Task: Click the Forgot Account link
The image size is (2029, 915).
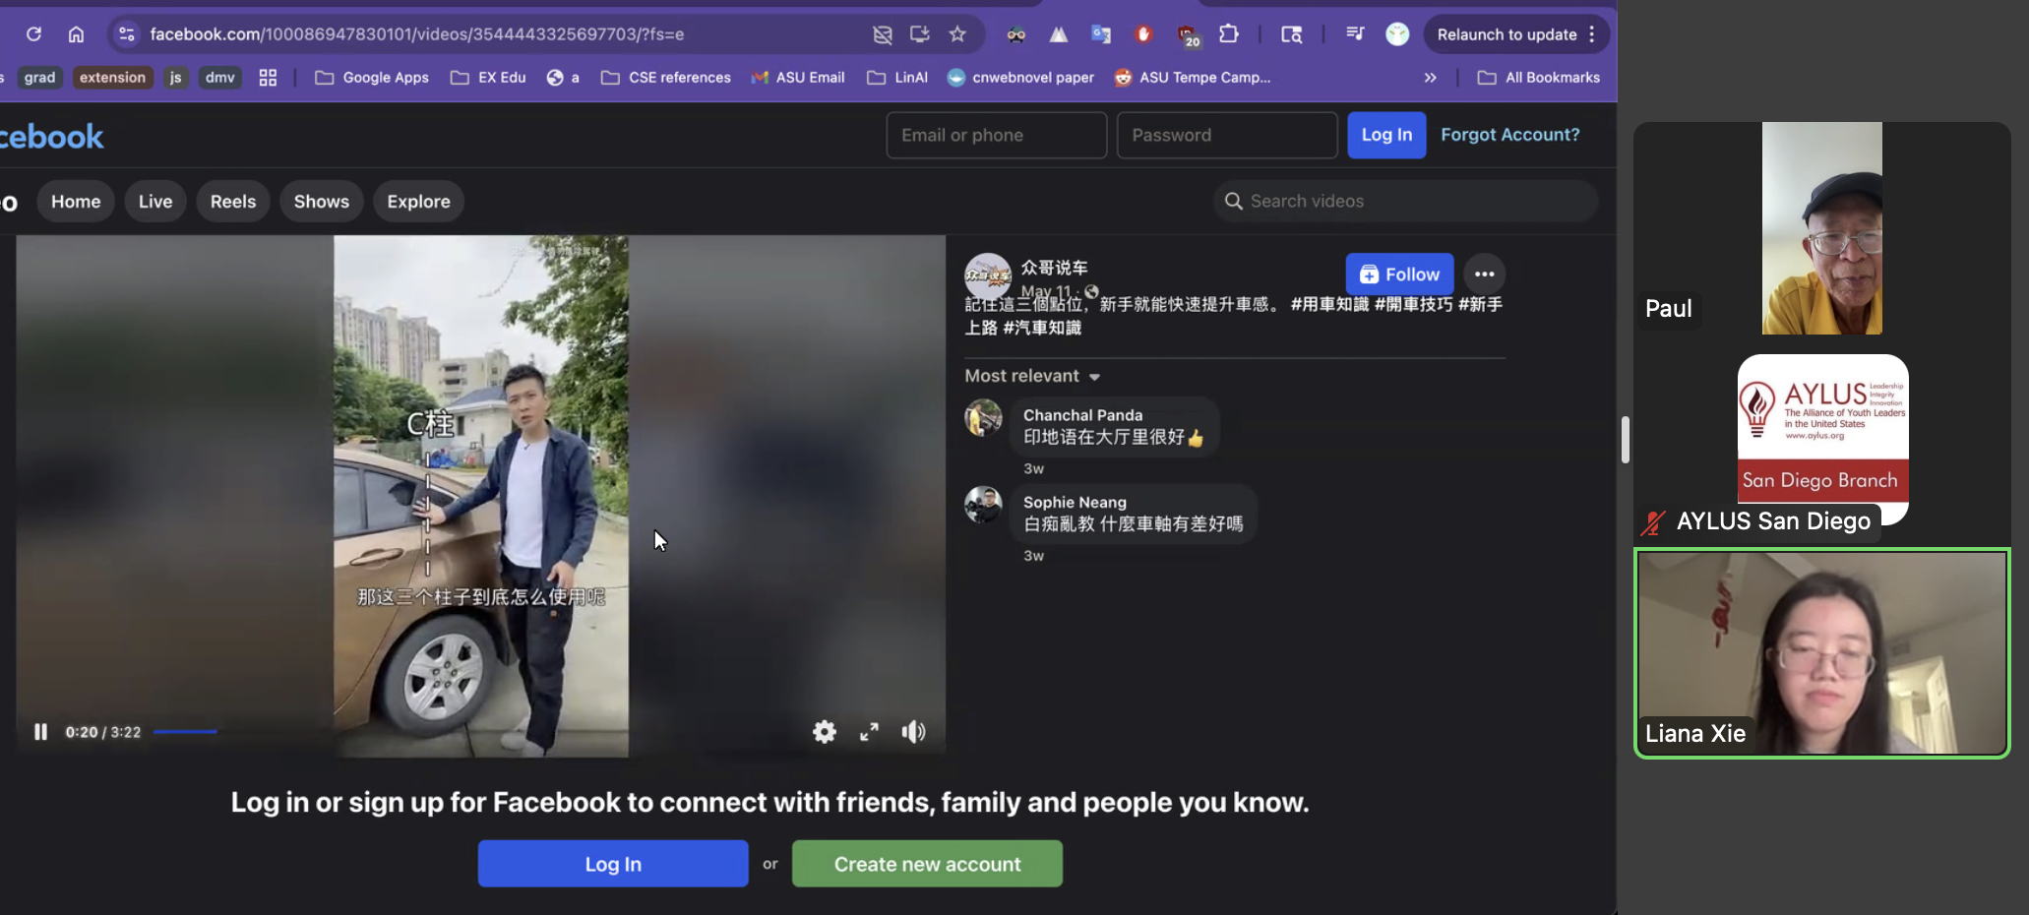Action: tap(1509, 135)
